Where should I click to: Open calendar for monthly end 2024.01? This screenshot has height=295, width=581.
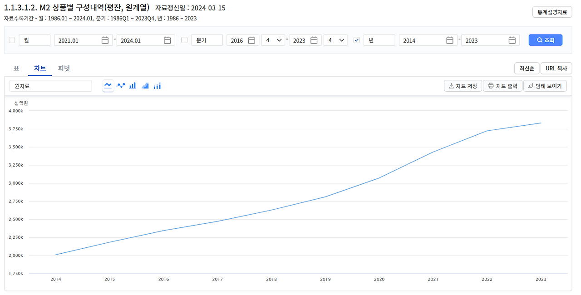tap(167, 40)
